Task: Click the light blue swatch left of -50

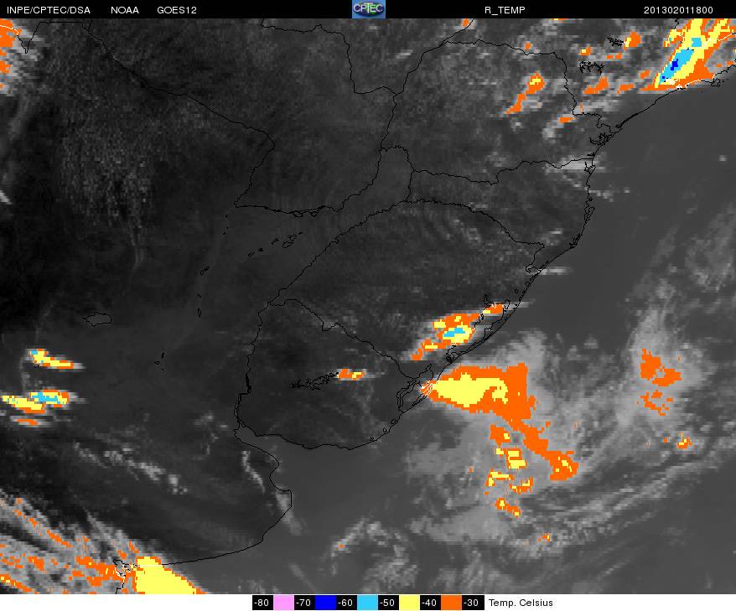Action: coord(367,603)
